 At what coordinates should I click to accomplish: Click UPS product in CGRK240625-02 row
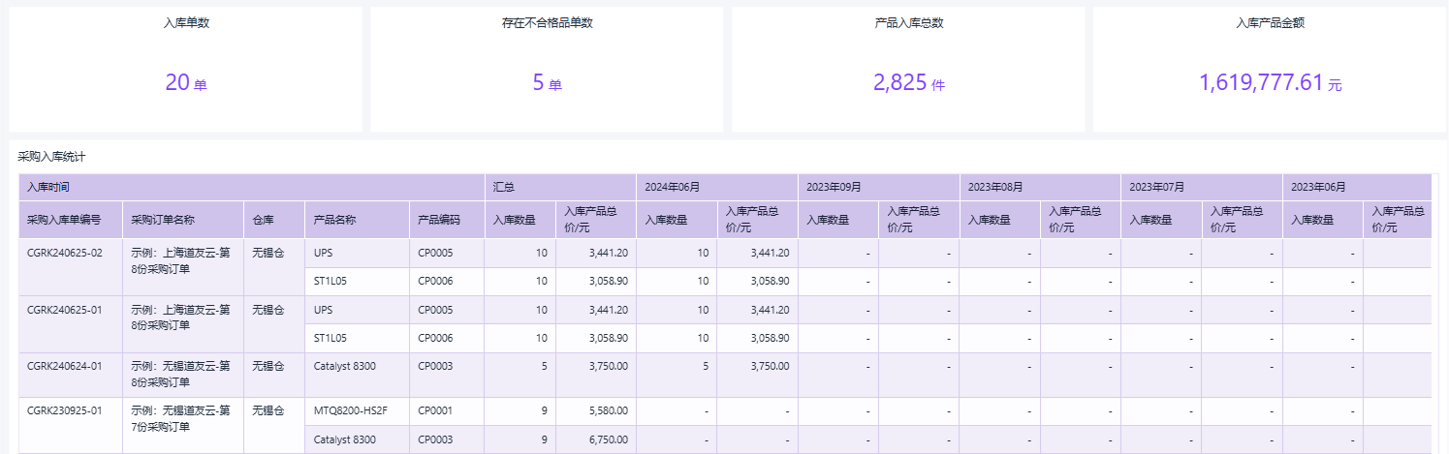pyautogui.click(x=323, y=253)
